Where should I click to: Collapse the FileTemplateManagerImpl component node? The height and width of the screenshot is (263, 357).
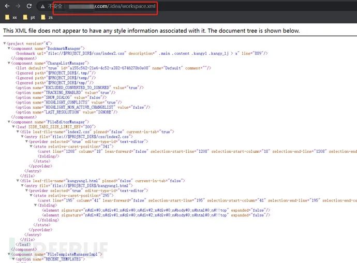(x=9, y=254)
